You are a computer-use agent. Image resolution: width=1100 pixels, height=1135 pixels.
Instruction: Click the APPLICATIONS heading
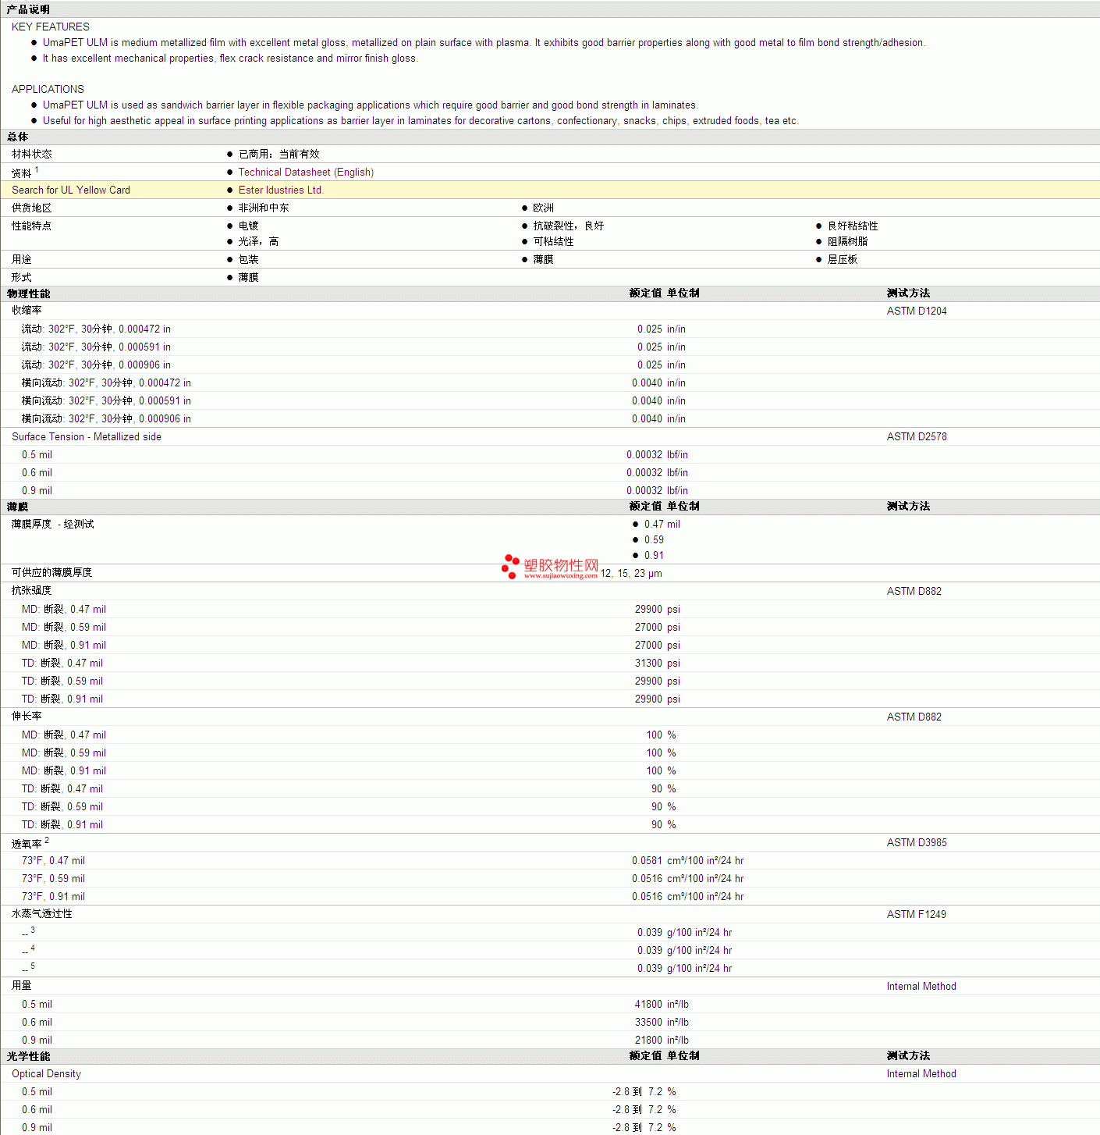tap(48, 89)
